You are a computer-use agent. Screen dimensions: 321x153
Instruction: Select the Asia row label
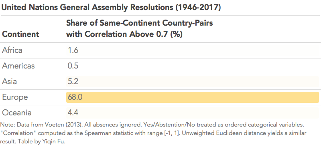pos(9,81)
